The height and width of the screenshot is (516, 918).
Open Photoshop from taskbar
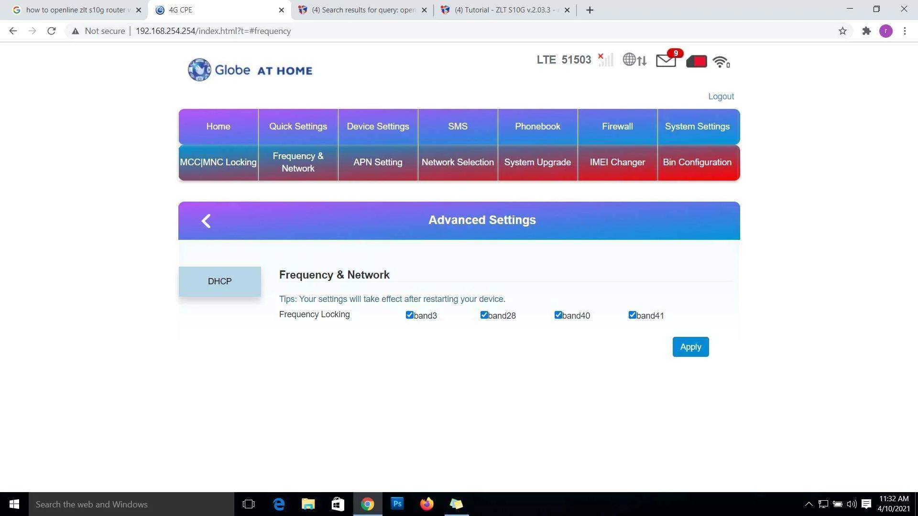(x=397, y=504)
